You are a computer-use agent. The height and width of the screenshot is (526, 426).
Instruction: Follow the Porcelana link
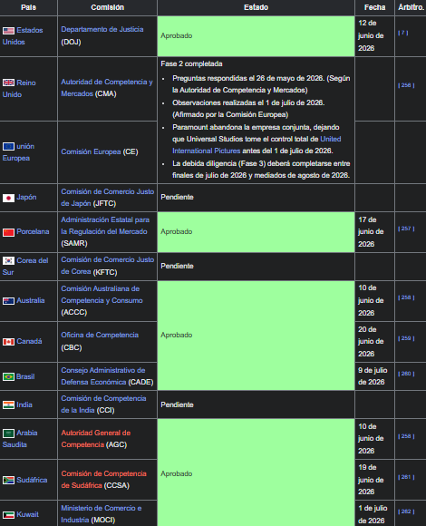(x=33, y=231)
